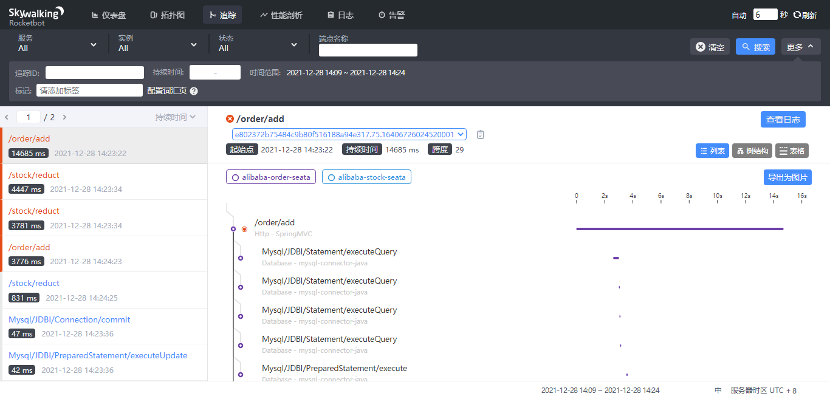830x399 pixels.
Task: Select the 追踪 trace tab
Action: (222, 15)
